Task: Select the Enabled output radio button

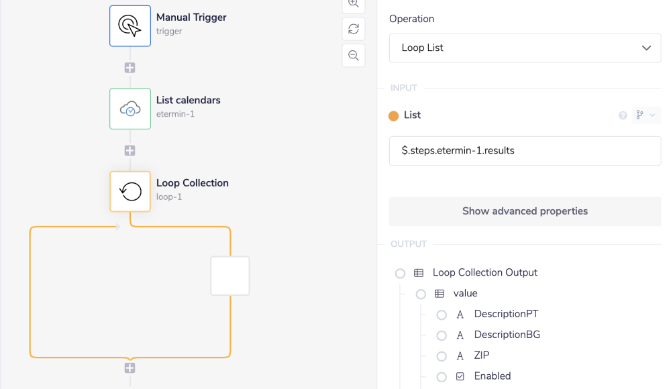Action: click(x=442, y=377)
